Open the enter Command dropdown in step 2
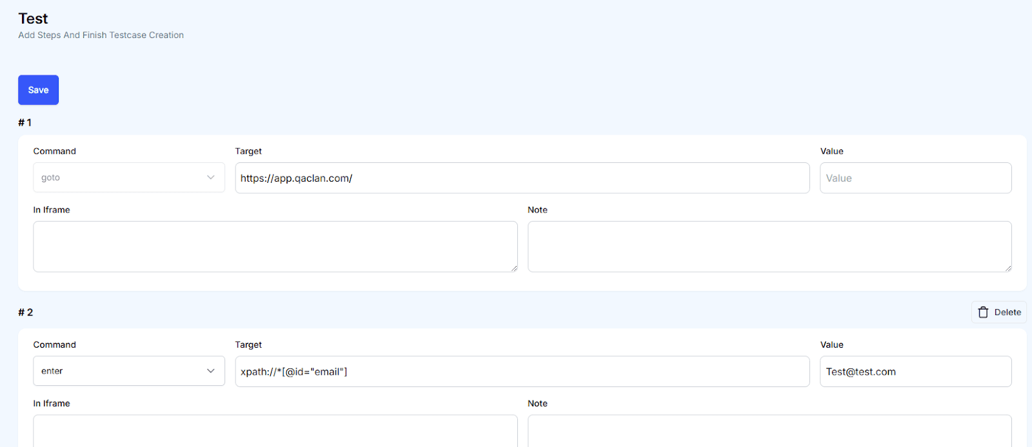1032x447 pixels. pyautogui.click(x=129, y=371)
